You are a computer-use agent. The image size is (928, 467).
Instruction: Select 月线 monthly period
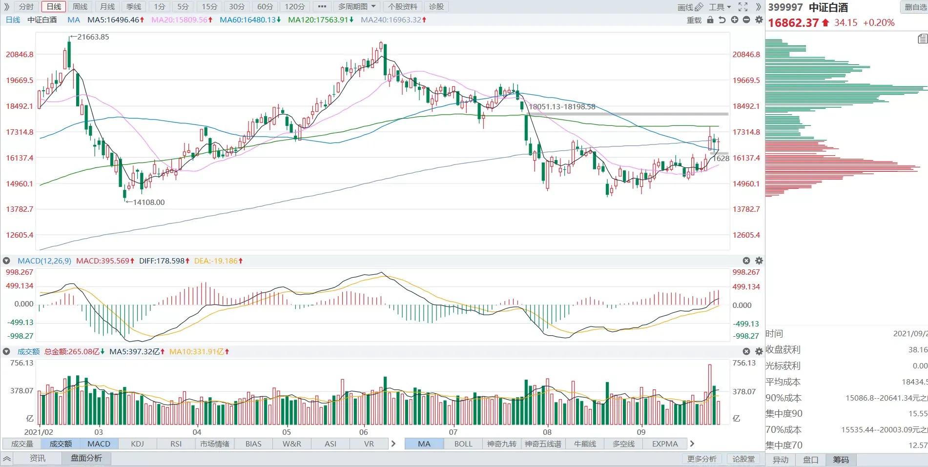[107, 7]
